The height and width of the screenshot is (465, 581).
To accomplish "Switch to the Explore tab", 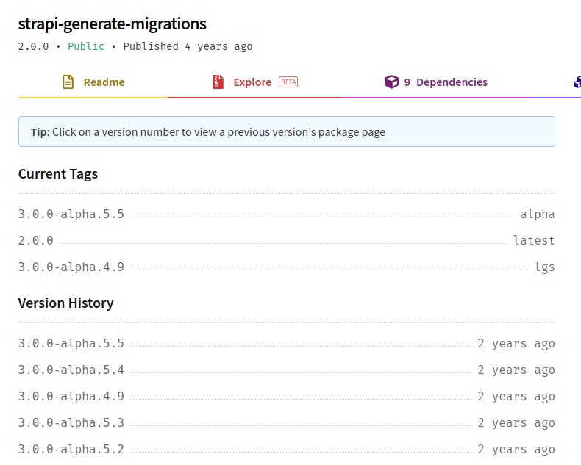I will (x=254, y=82).
